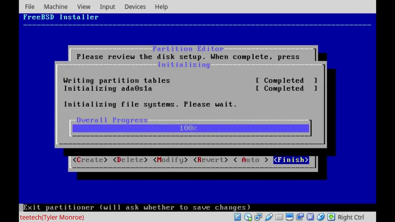Viewport: 395px width, 222px height.
Task: Click the hard disk activity status icon
Action: (237, 217)
